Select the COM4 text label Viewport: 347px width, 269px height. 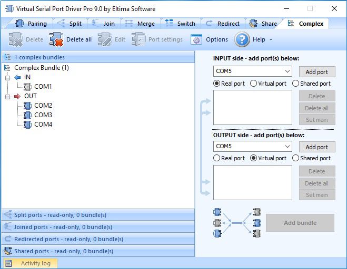[x=43, y=125]
